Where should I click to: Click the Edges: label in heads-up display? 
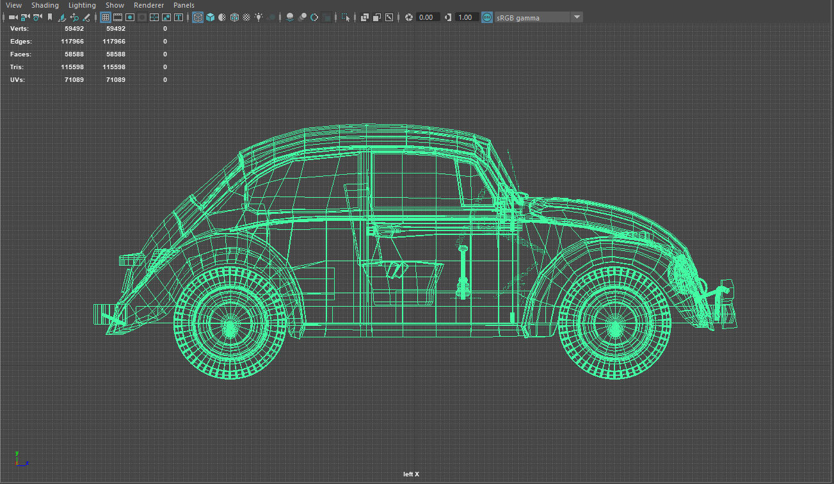(21, 42)
